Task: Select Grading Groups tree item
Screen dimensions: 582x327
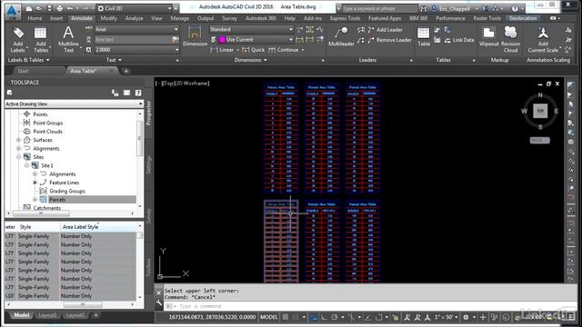Action: 67,191
